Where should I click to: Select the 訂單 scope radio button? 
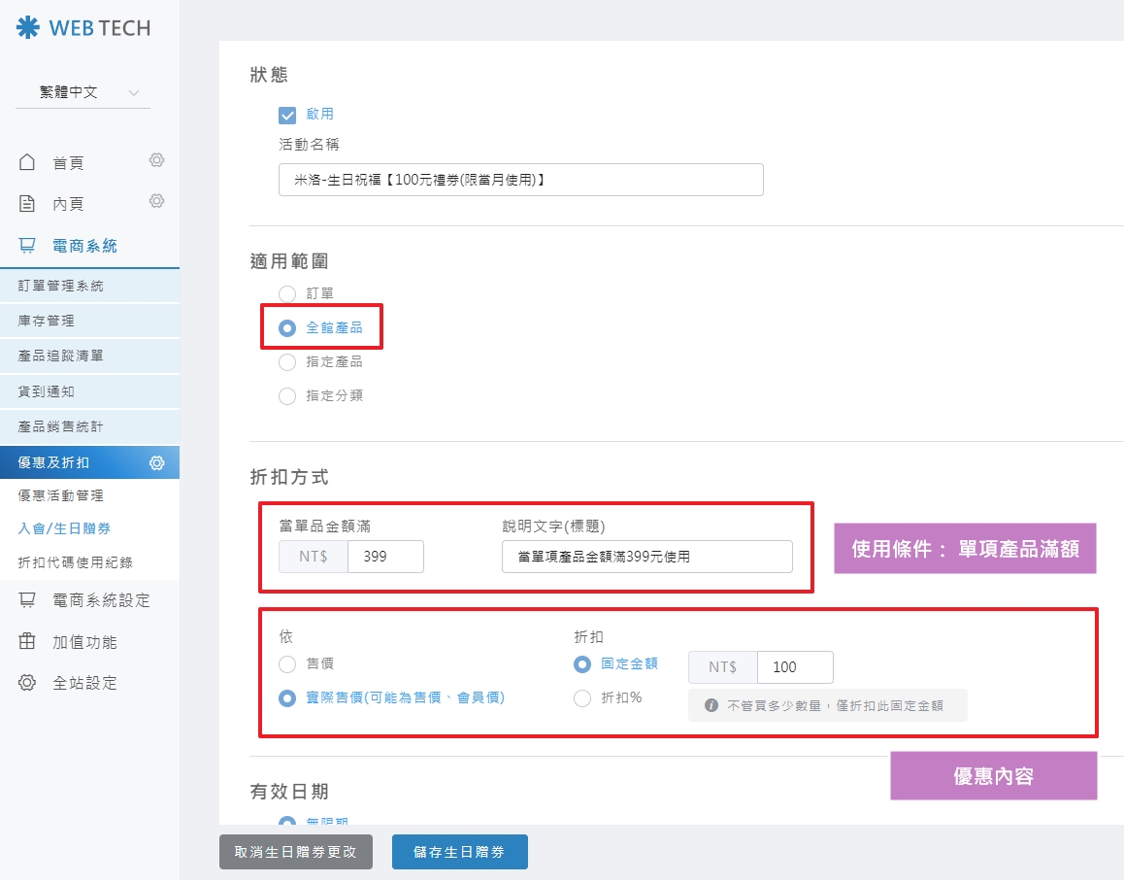287,293
